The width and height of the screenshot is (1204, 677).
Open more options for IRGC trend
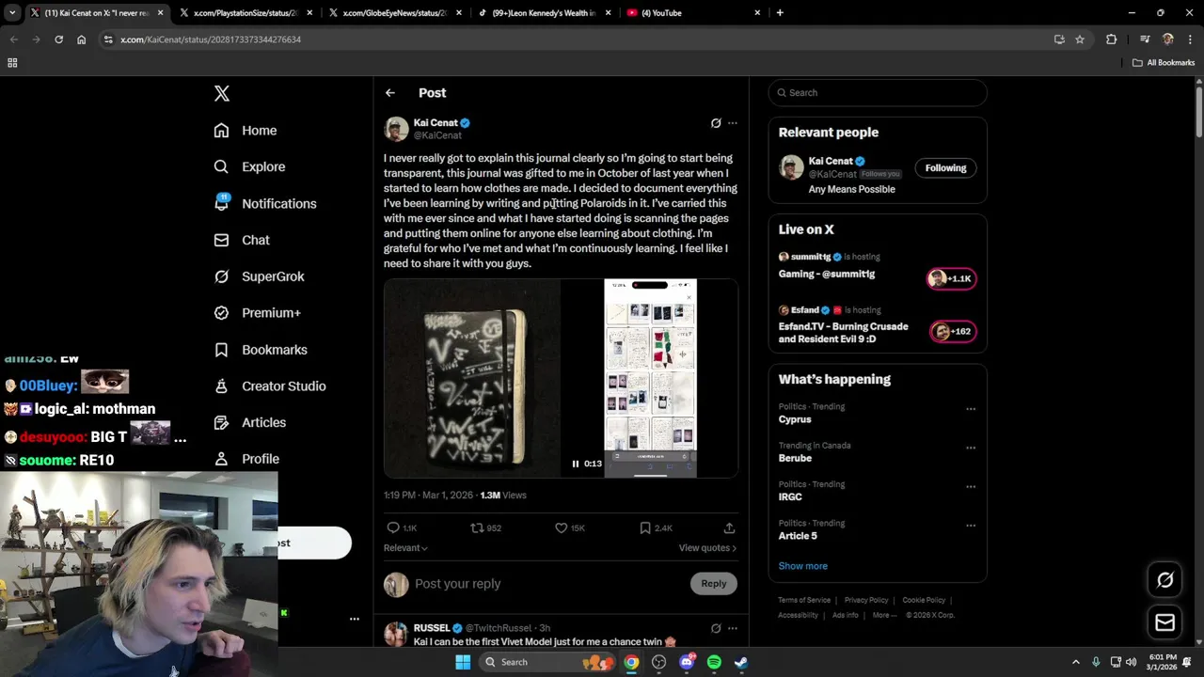[971, 487]
